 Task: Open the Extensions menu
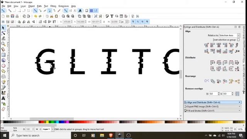coord(63,6)
